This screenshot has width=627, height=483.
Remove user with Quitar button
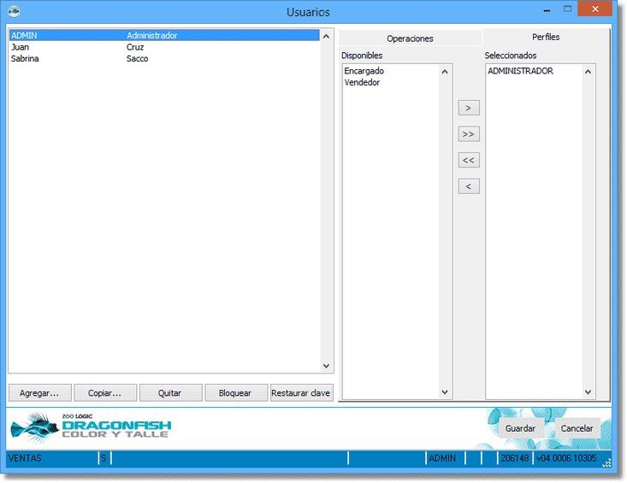170,393
